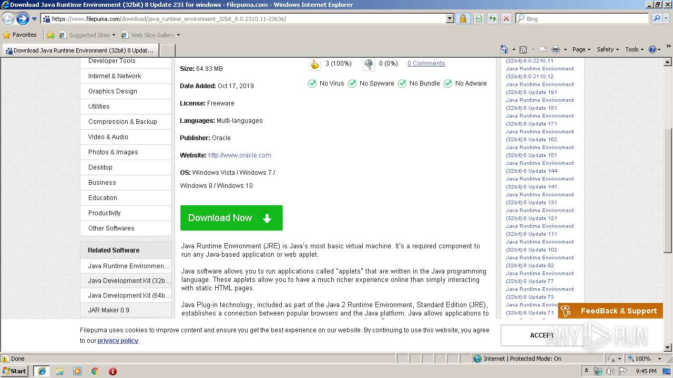Click the Stop loading red X icon
Viewport: 673px width, 378px height.
click(506, 18)
